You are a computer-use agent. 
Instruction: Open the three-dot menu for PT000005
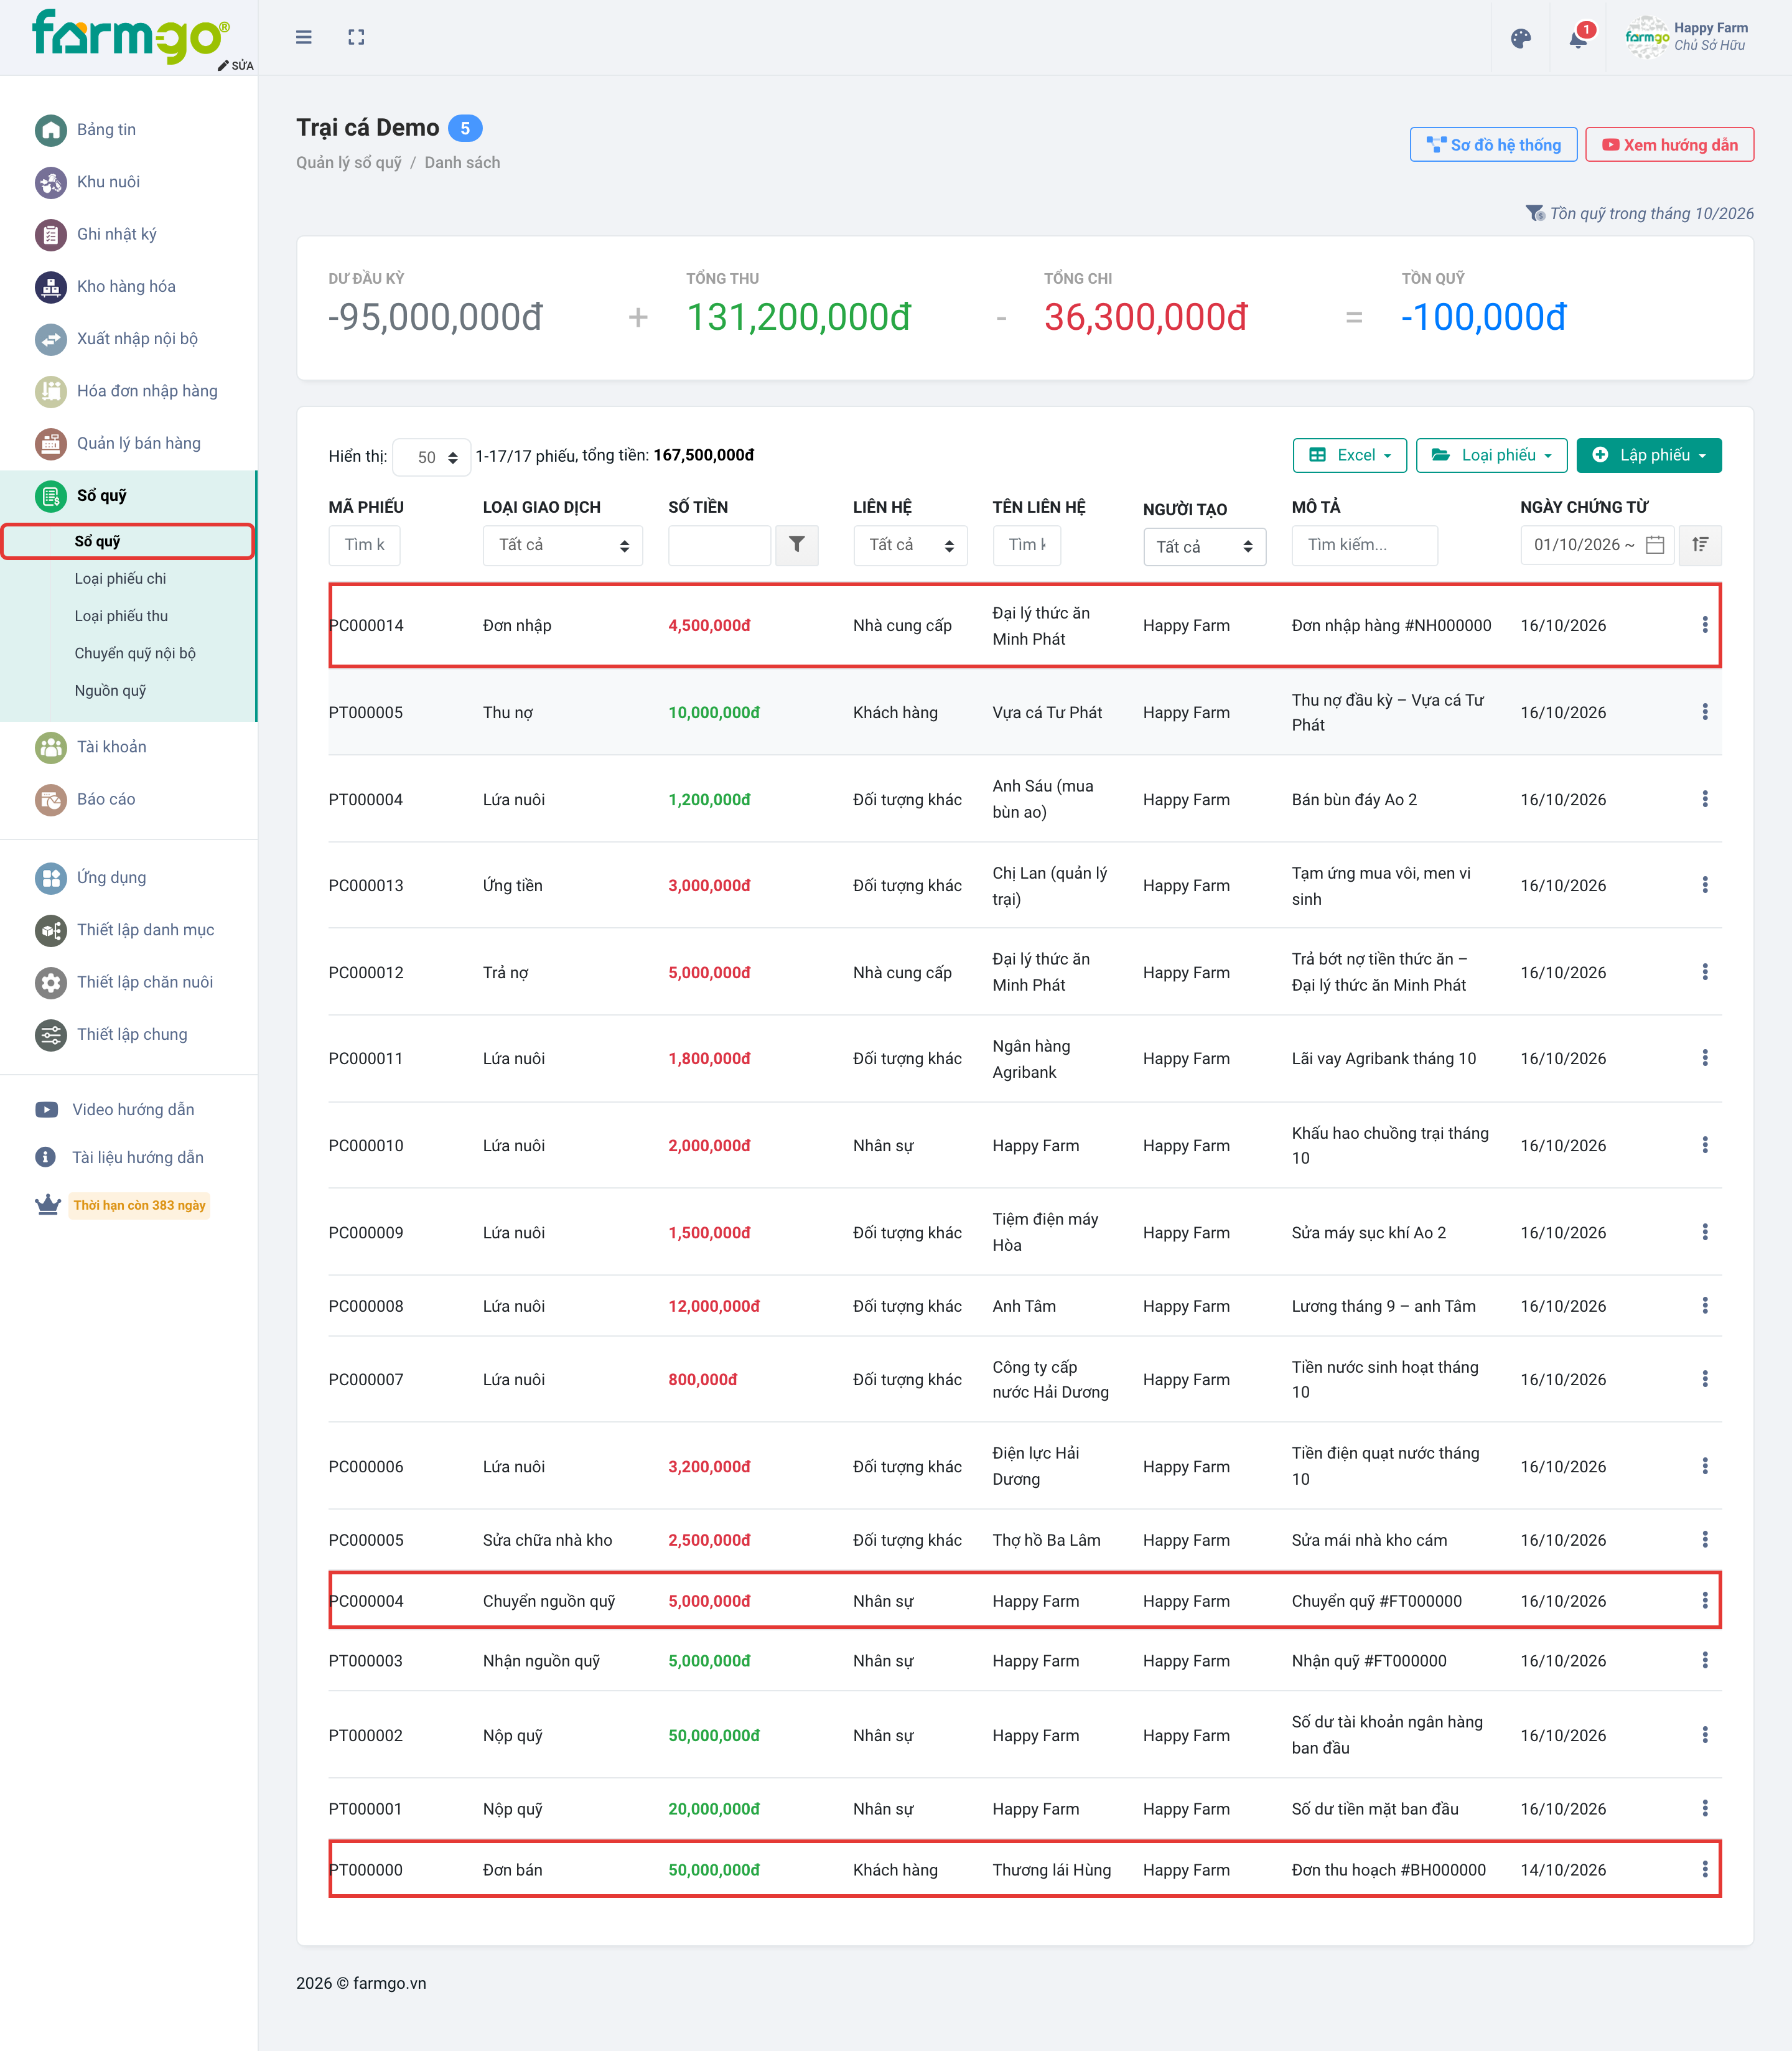click(1705, 712)
